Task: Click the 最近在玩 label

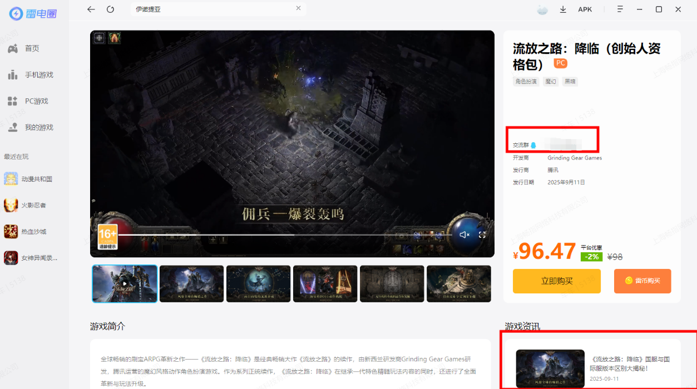Action: 16,157
